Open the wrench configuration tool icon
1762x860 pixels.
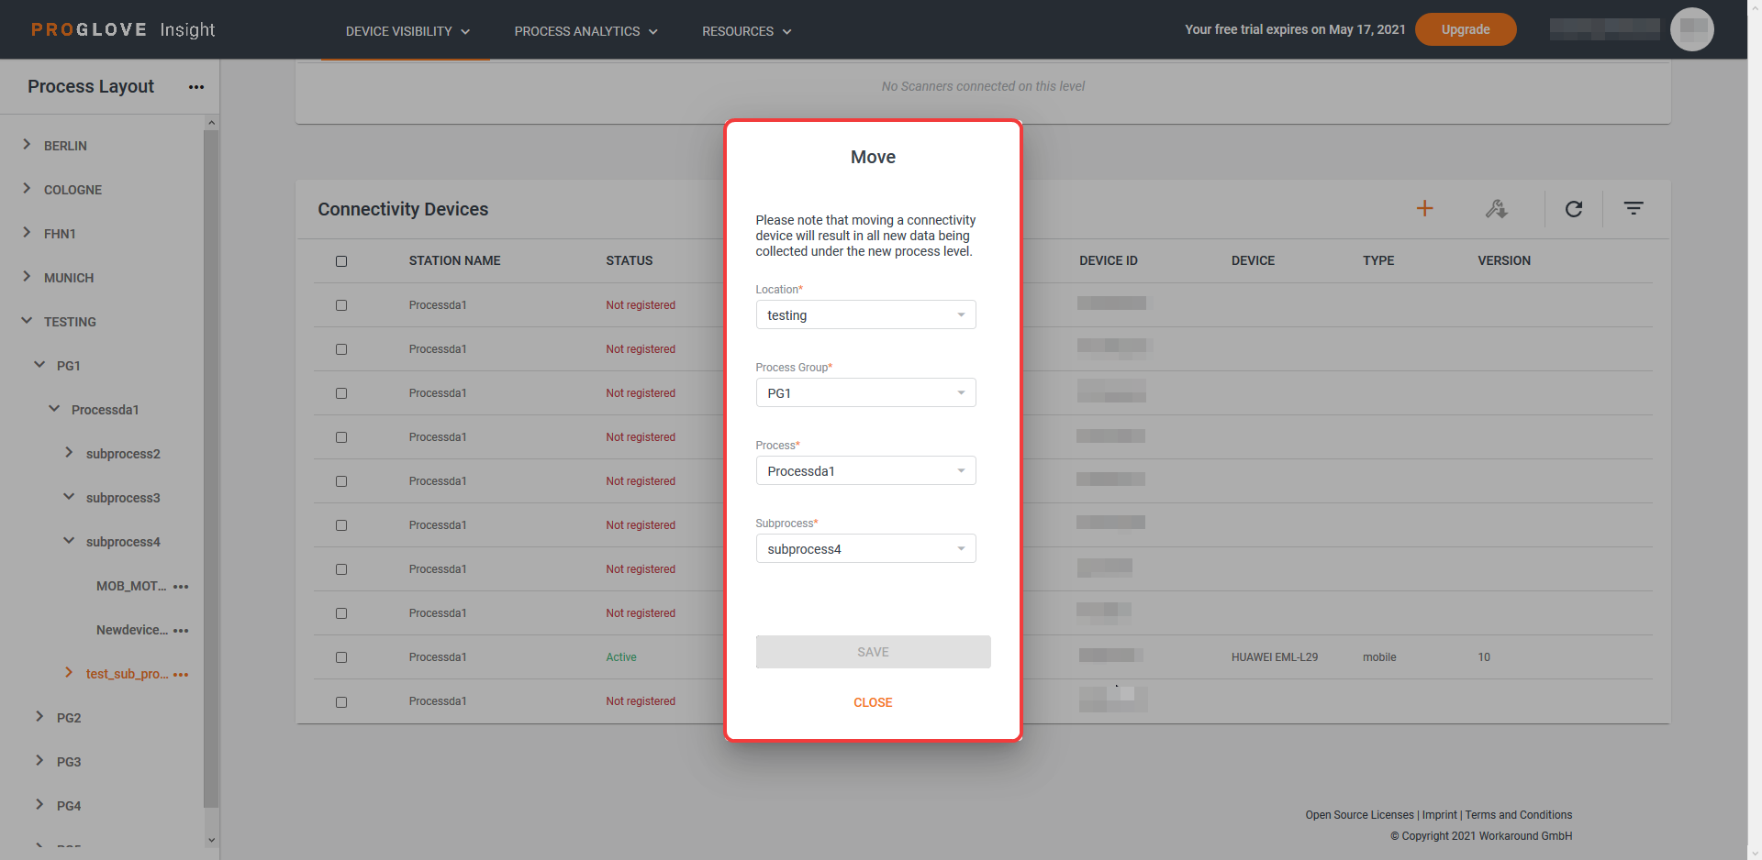point(1496,209)
